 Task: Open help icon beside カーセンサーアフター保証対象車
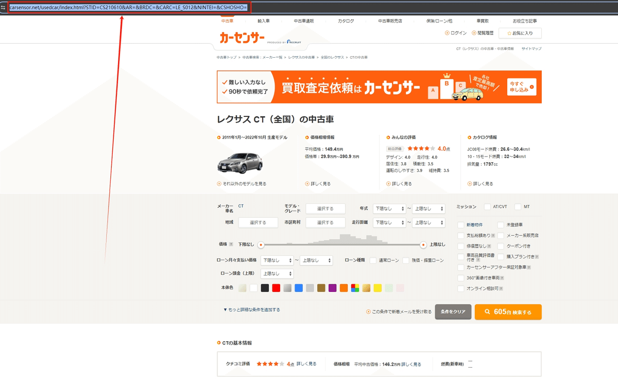(529, 268)
